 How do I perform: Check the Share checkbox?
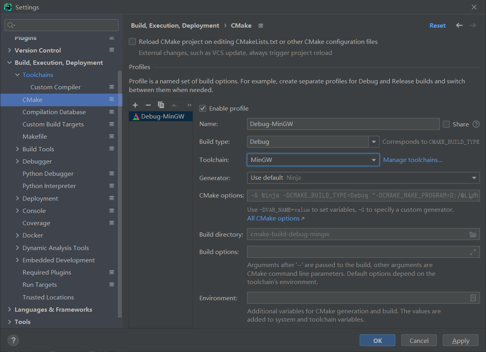pyautogui.click(x=446, y=124)
